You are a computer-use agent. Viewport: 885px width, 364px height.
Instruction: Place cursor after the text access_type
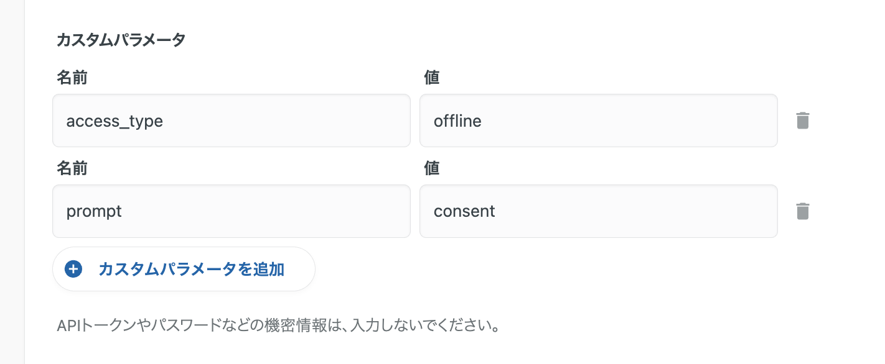point(164,121)
